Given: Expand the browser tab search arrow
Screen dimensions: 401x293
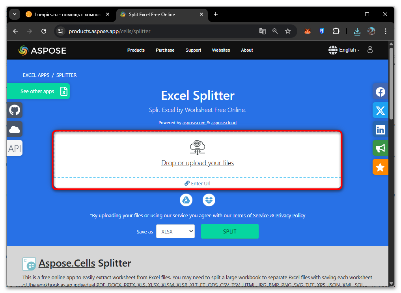Looking at the screenshot, I should click(x=14, y=14).
